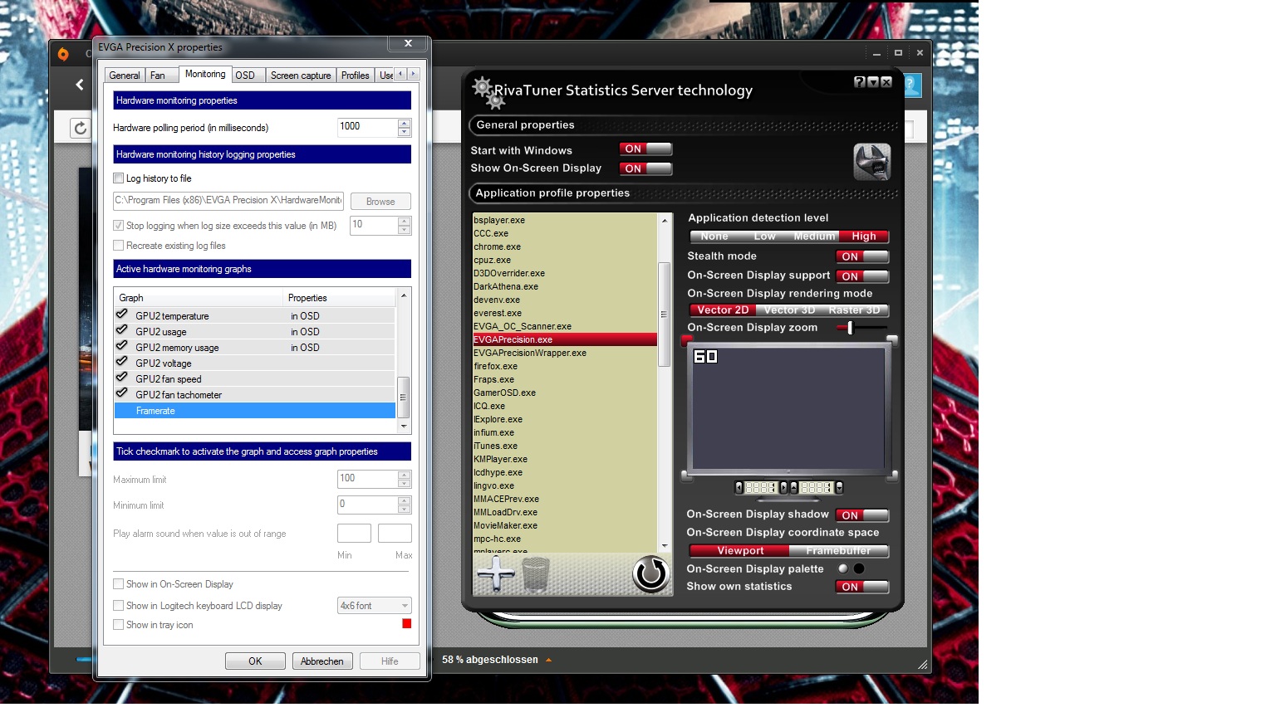Click the Origin user profile icon
This screenshot has height=717, width=1276.
click(x=912, y=85)
